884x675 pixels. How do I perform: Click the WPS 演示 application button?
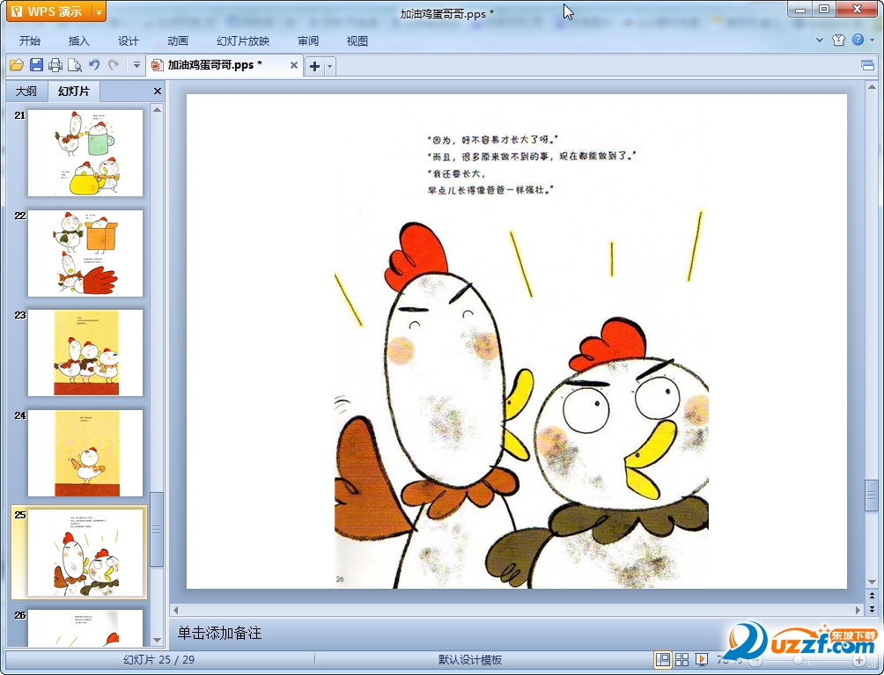pyautogui.click(x=49, y=11)
